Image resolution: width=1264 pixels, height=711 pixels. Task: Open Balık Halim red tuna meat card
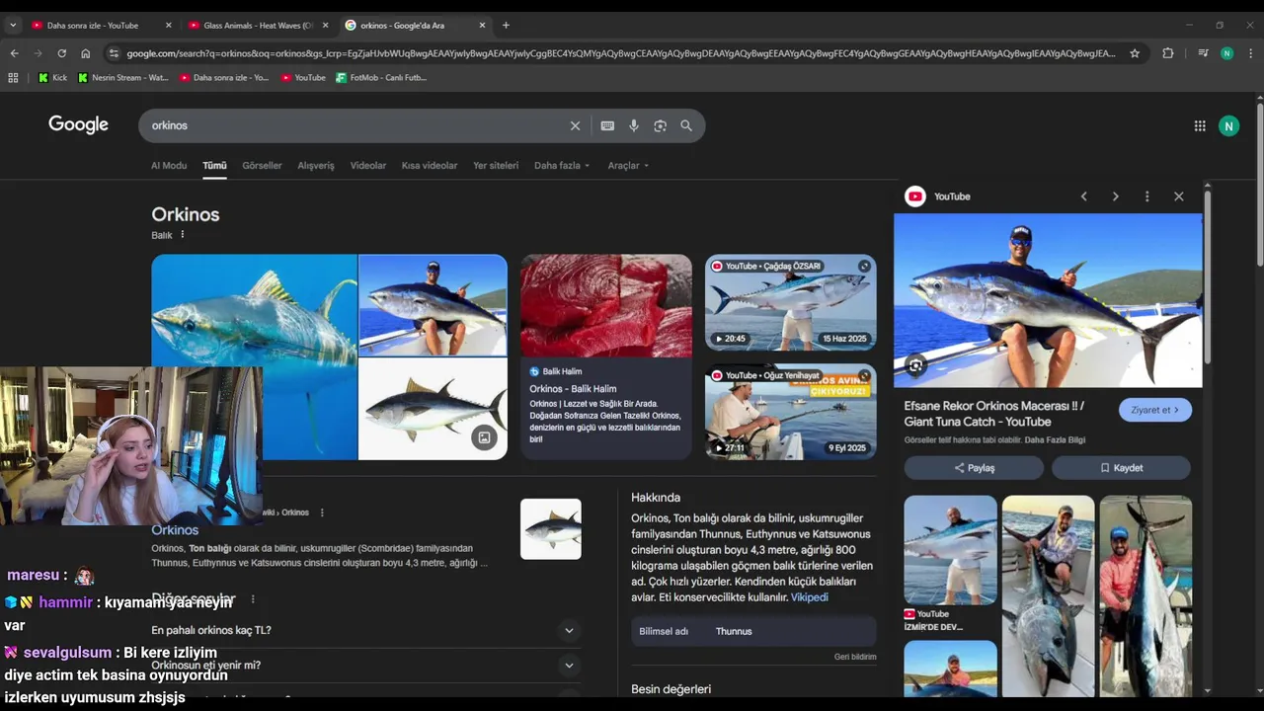[x=606, y=356]
